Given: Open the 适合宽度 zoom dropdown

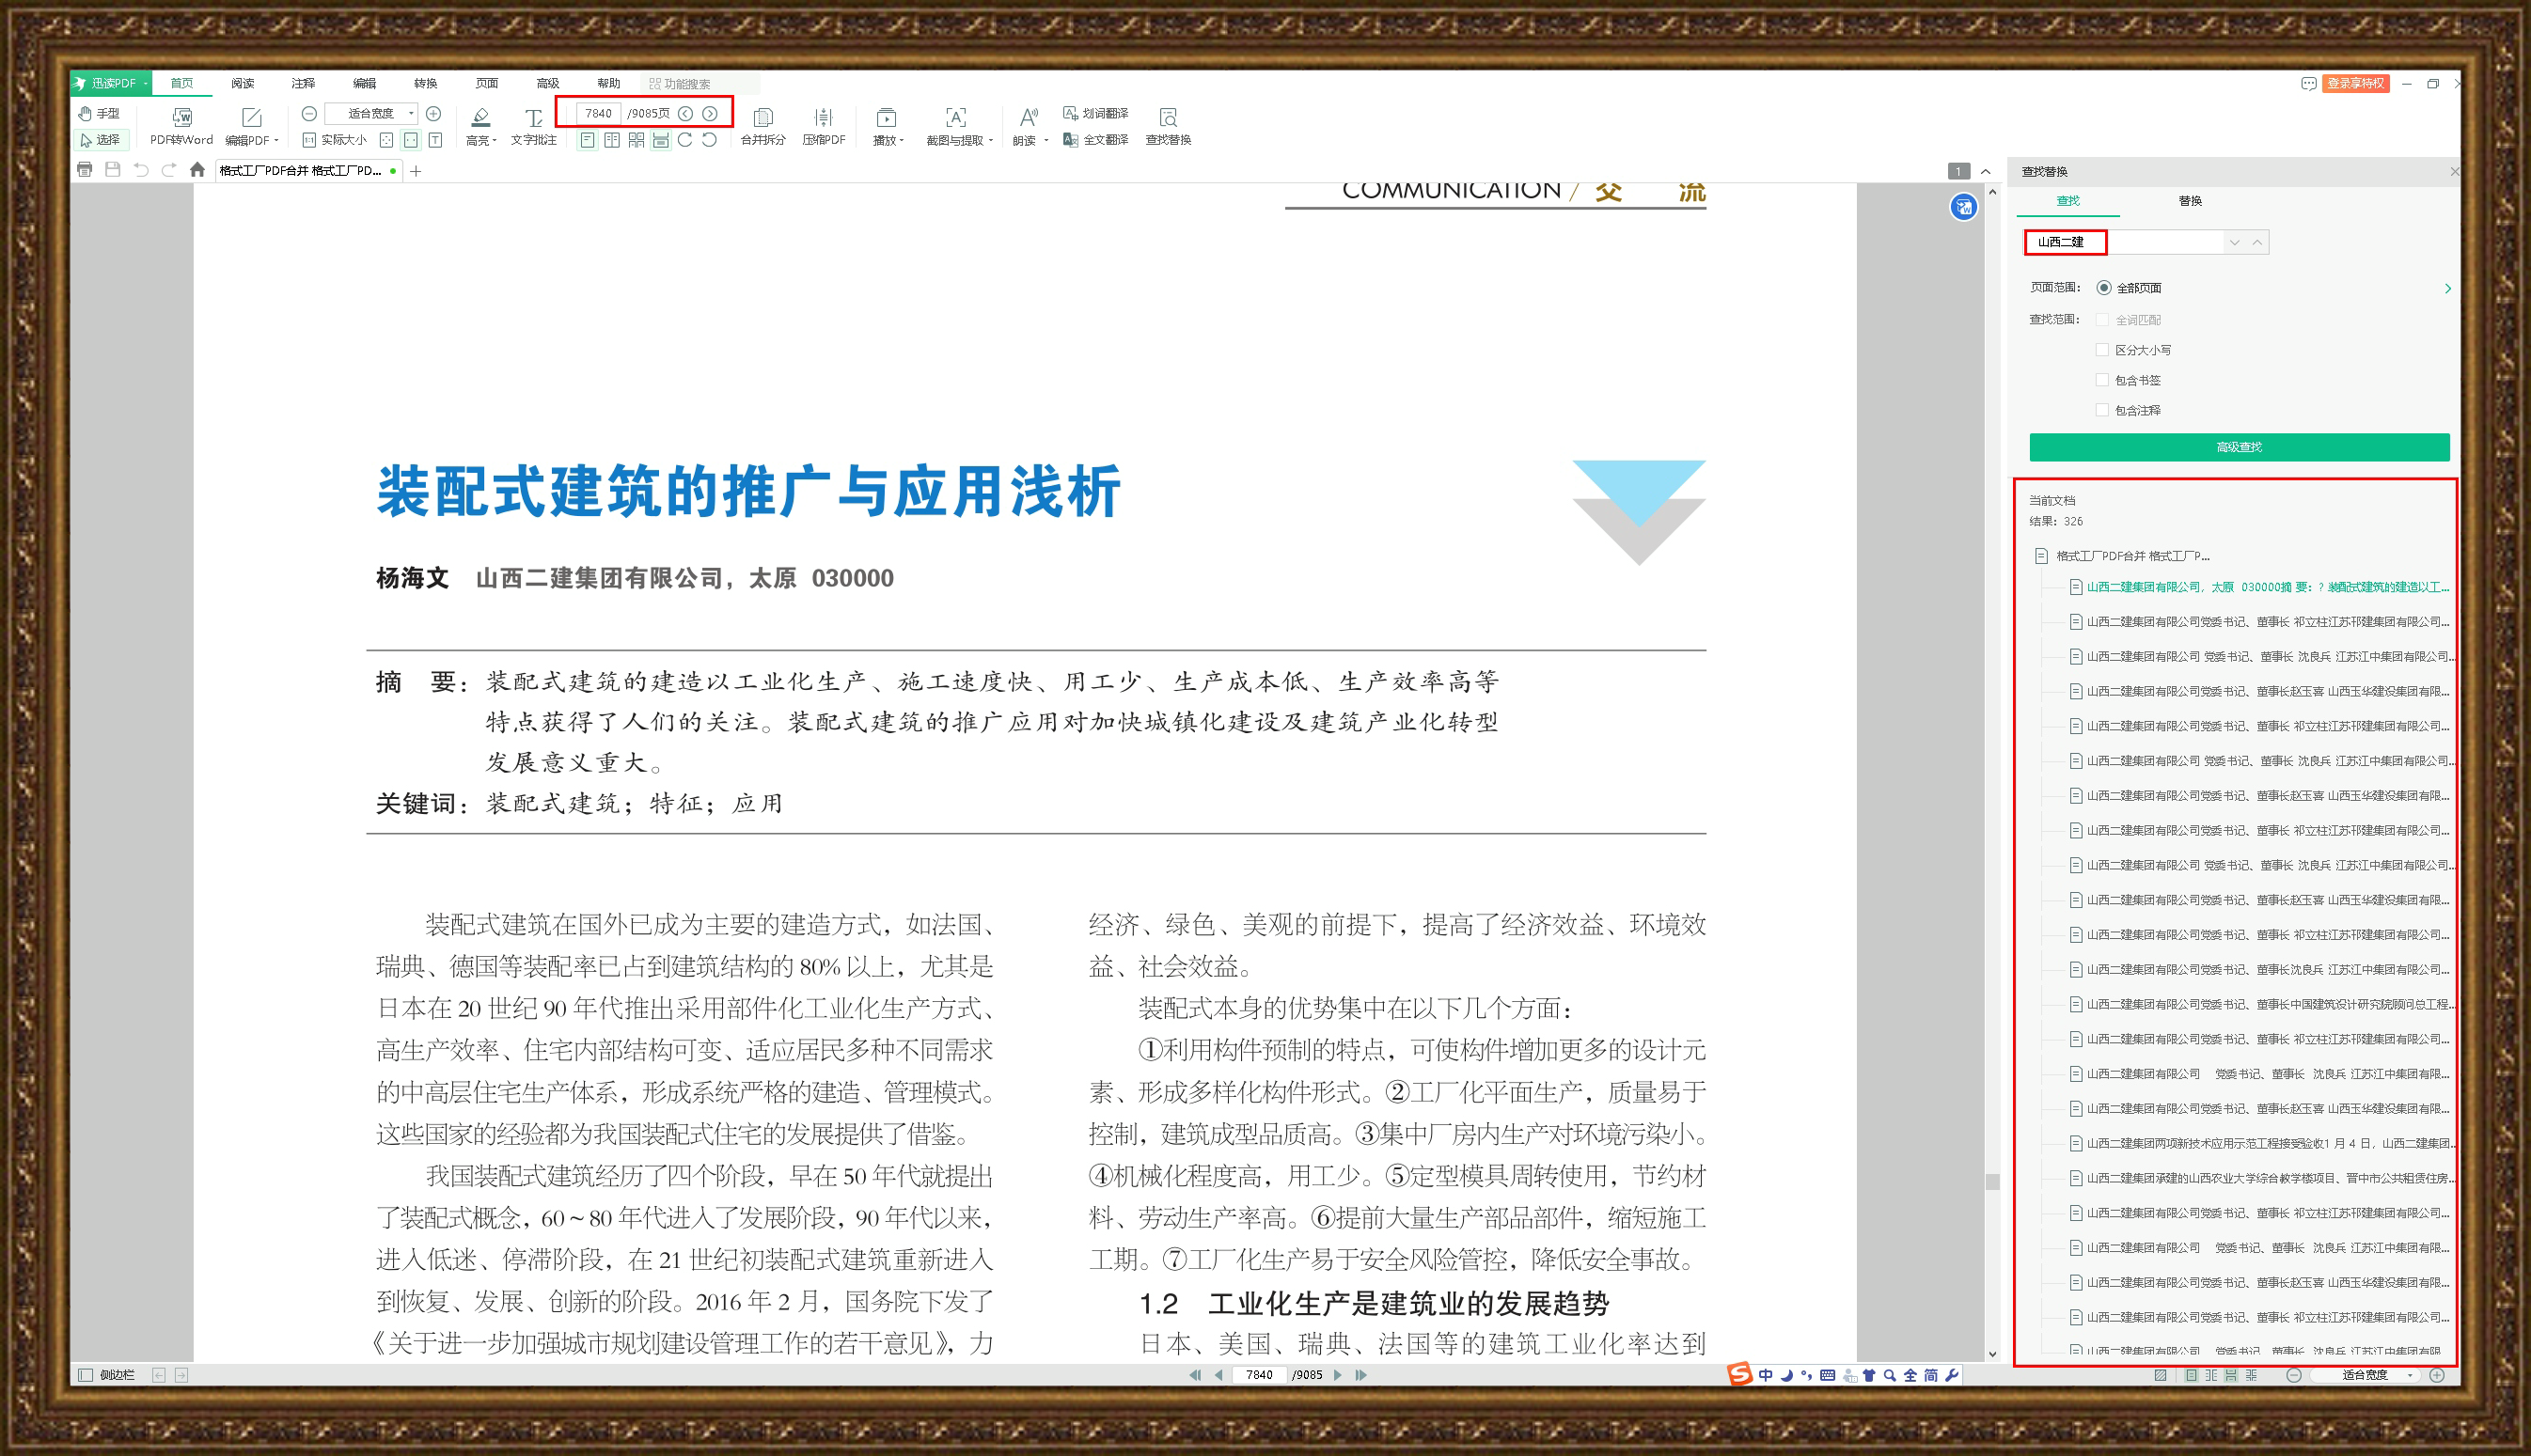Looking at the screenshot, I should click(410, 114).
